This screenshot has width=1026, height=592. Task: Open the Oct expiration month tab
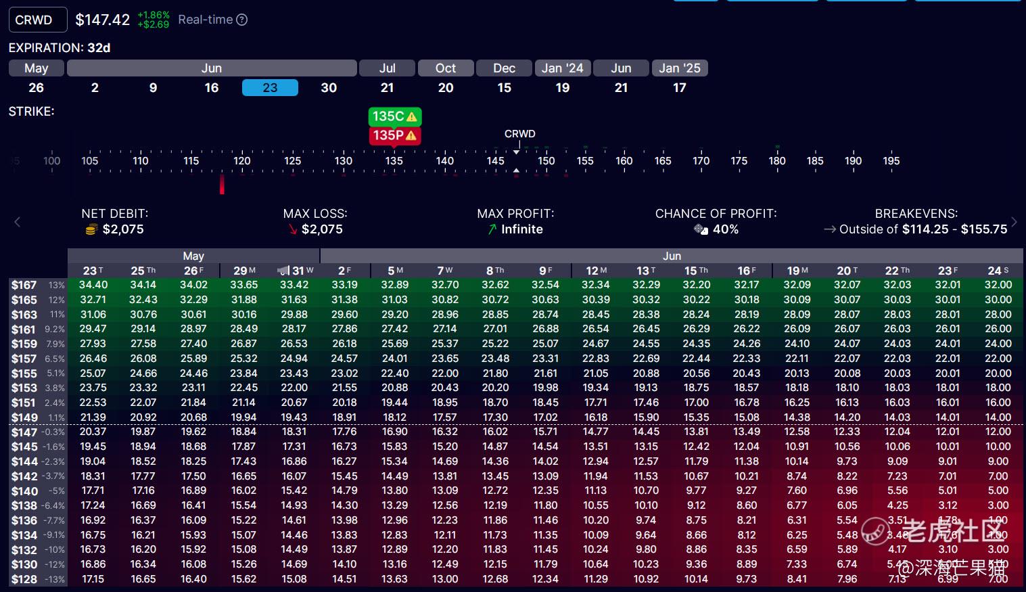[x=445, y=68]
